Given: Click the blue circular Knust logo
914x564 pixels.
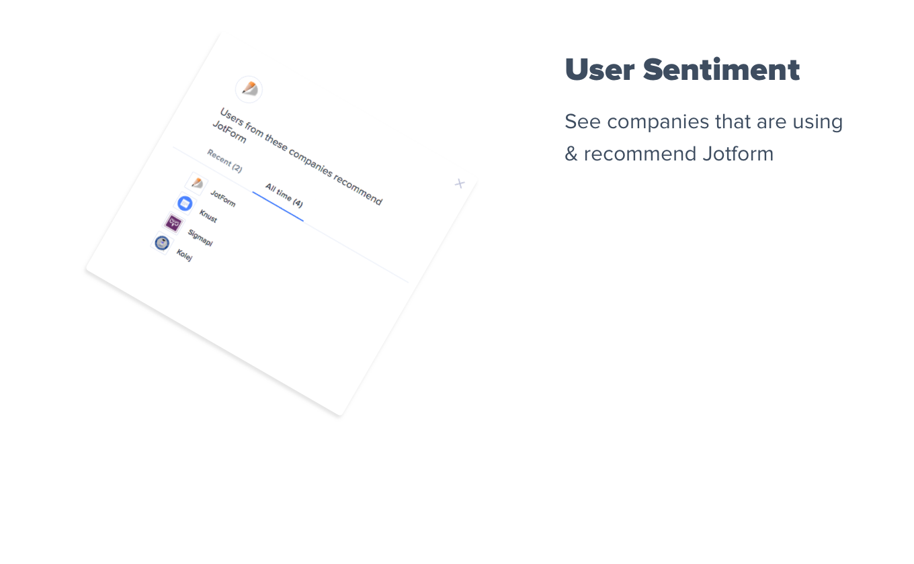Looking at the screenshot, I should (185, 203).
